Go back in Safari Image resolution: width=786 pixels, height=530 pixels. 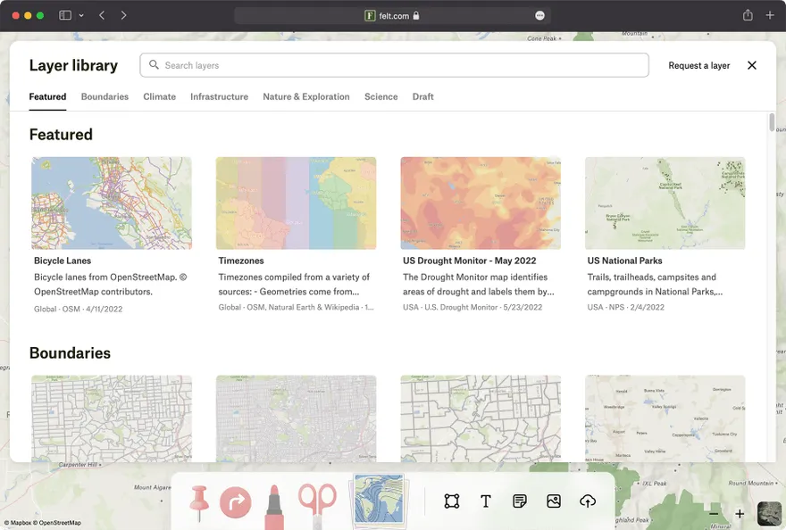[102, 15]
